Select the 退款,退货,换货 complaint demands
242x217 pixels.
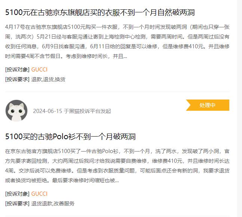[48, 79]
